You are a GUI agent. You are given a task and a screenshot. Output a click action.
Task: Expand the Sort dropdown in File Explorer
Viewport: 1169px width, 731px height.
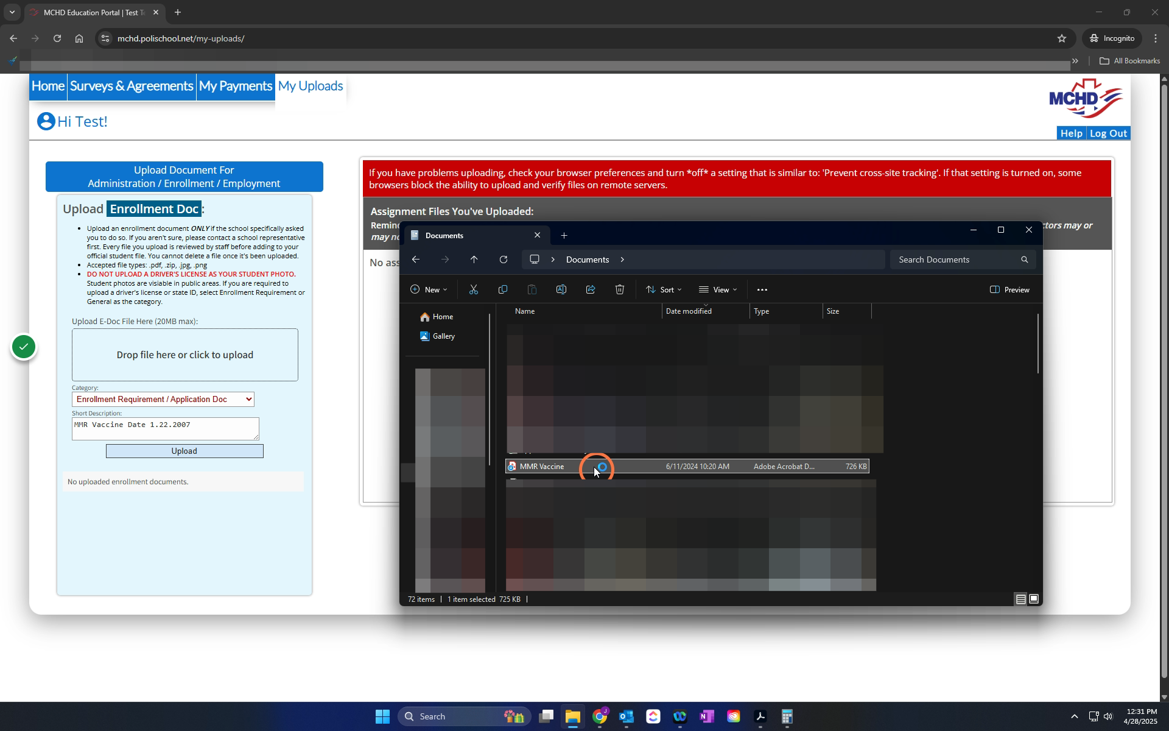pyautogui.click(x=664, y=290)
